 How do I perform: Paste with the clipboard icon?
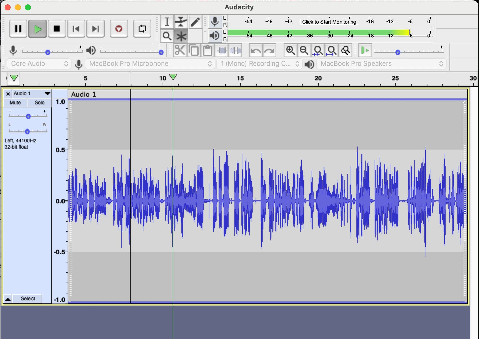coord(208,50)
